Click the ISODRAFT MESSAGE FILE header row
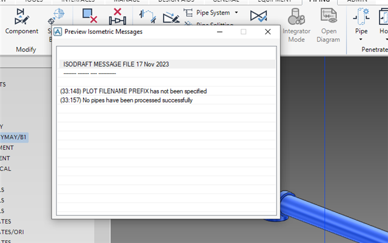 pyautogui.click(x=167, y=64)
